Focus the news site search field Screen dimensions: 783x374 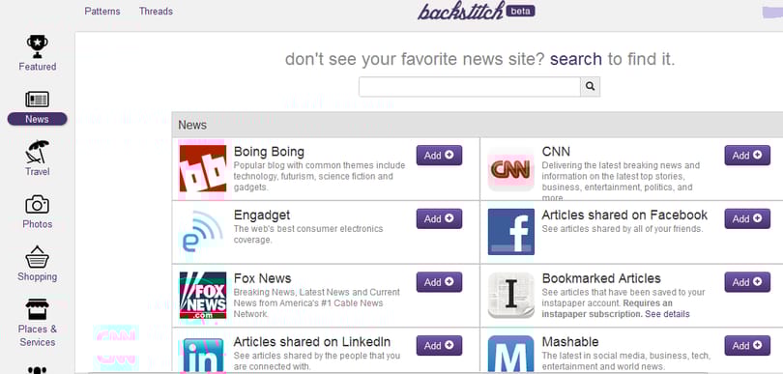click(470, 86)
